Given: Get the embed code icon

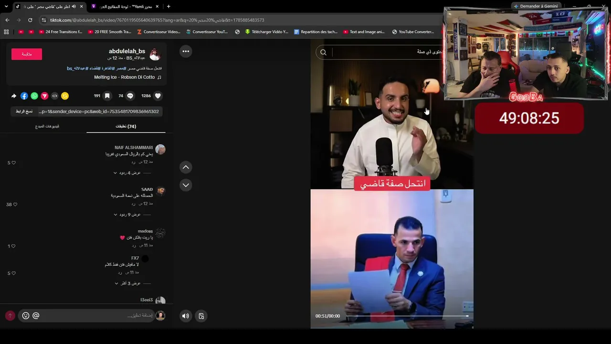Looking at the screenshot, I should pos(55,96).
